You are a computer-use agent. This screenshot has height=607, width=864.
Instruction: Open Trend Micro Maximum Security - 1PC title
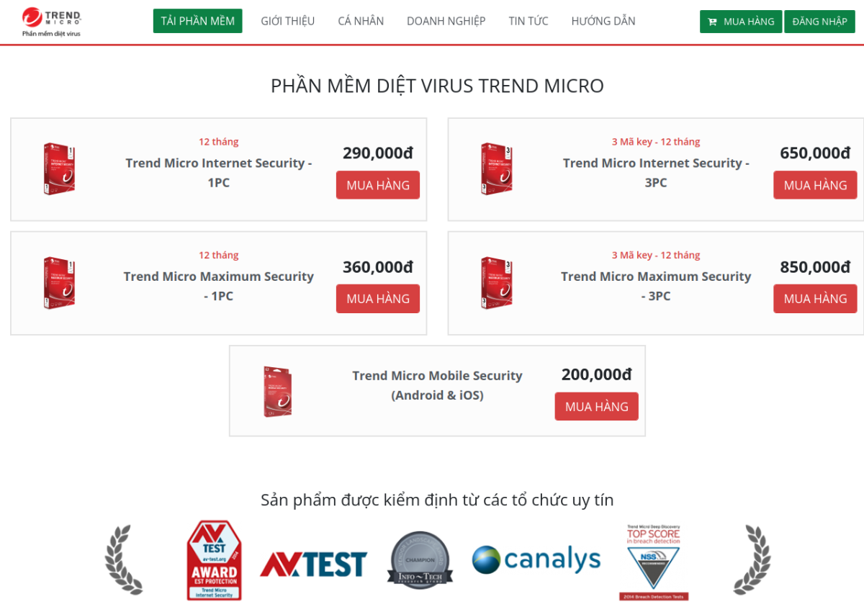219,286
